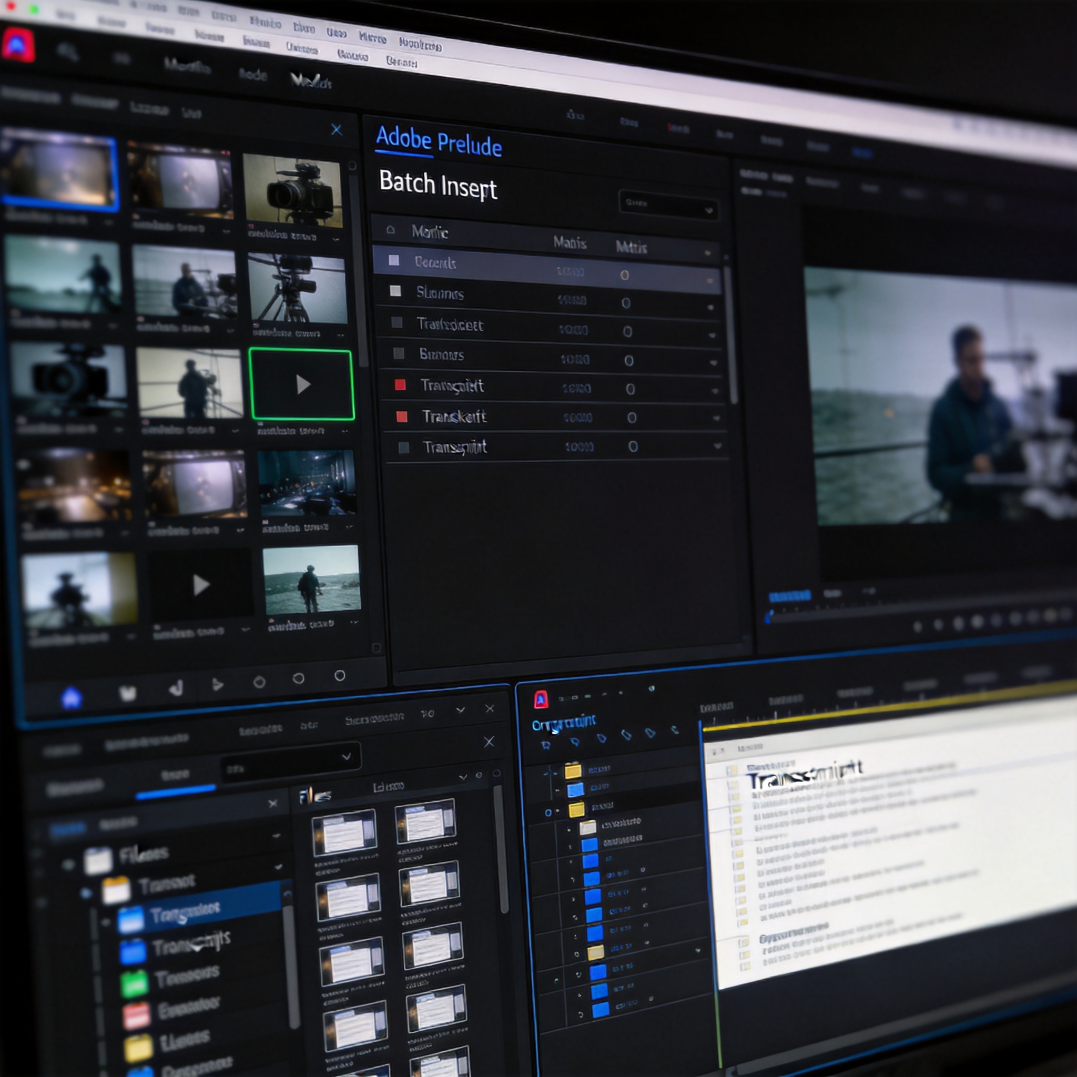Click the cart-shaped tool icon below Onmrrarint title
This screenshot has width=1077, height=1077.
point(546,745)
